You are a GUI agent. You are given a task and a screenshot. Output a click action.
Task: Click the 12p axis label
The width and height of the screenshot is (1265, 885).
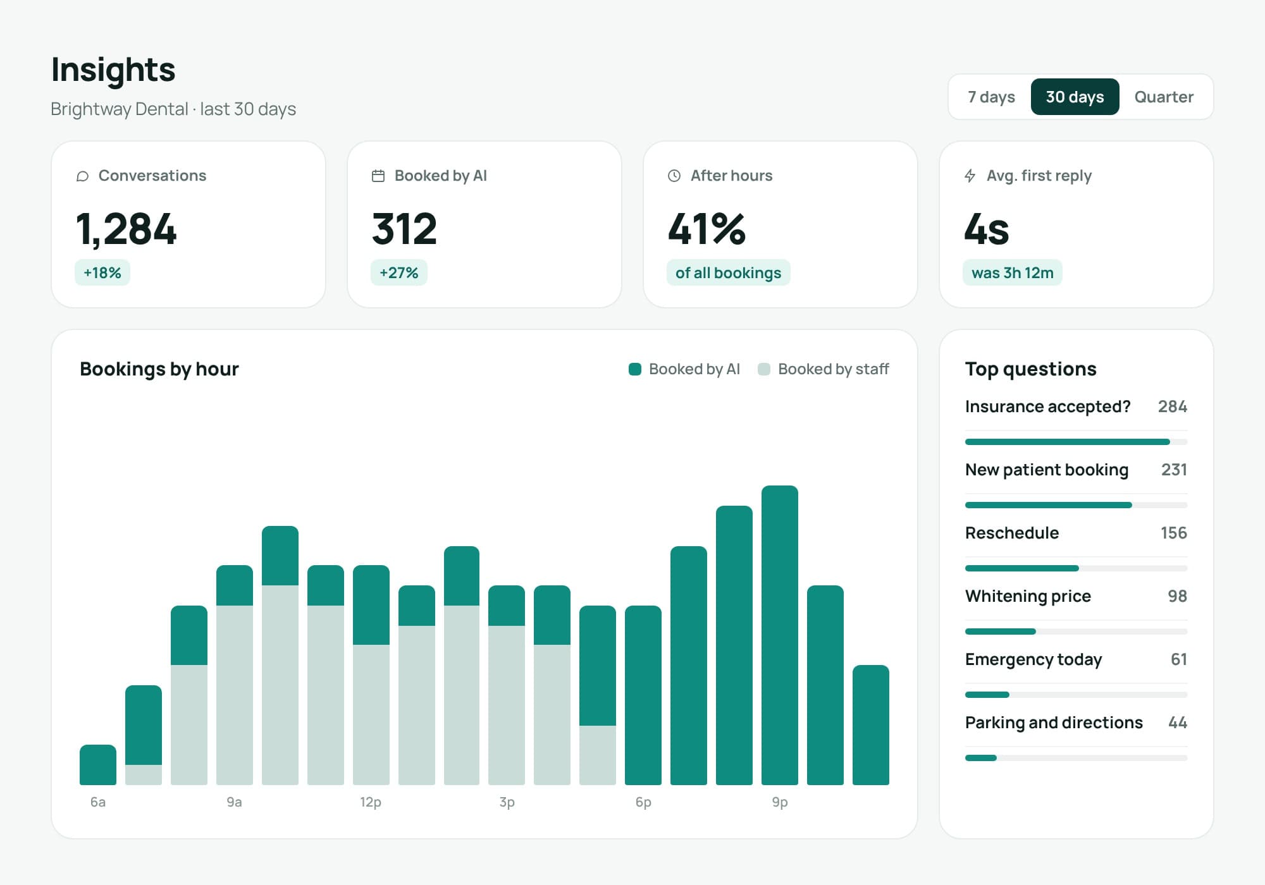[371, 802]
